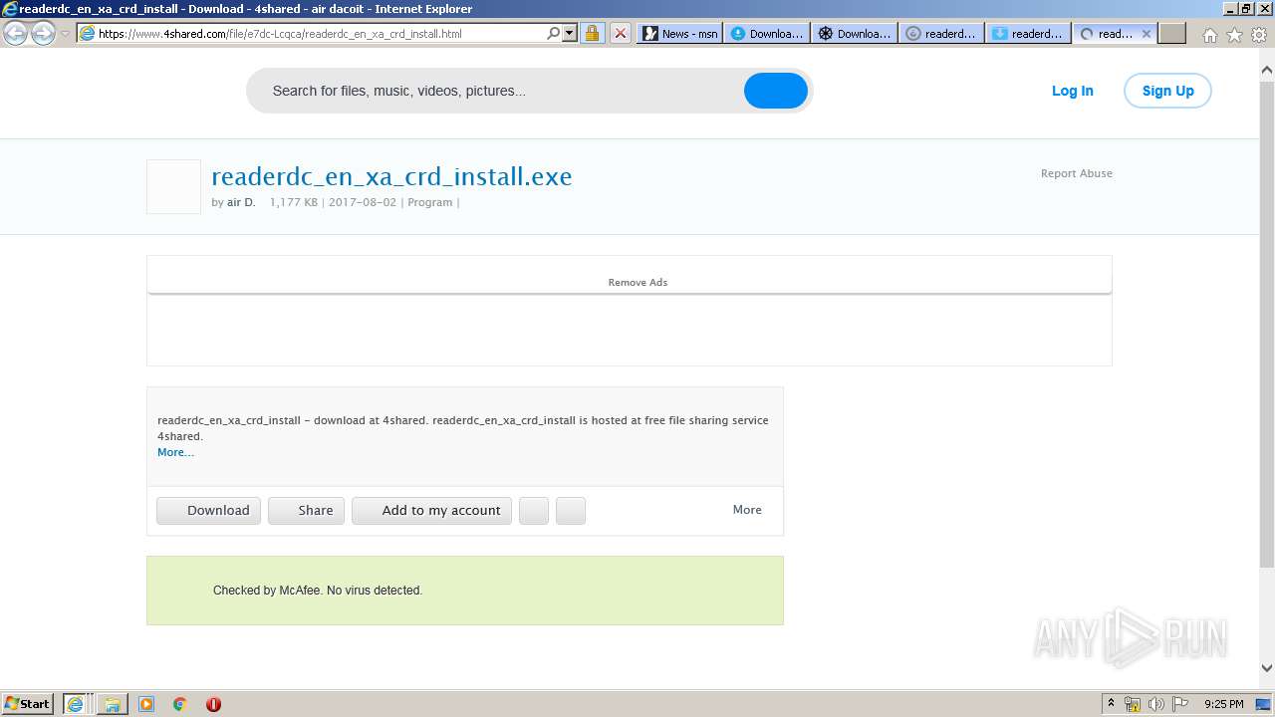The height and width of the screenshot is (717, 1275).
Task: Open the red Opera taskbar icon
Action: pyautogui.click(x=213, y=704)
